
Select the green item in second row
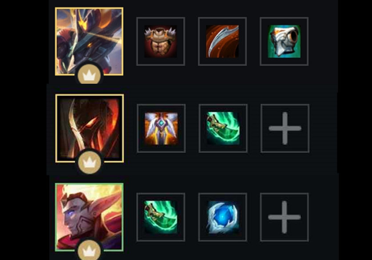[223, 128]
